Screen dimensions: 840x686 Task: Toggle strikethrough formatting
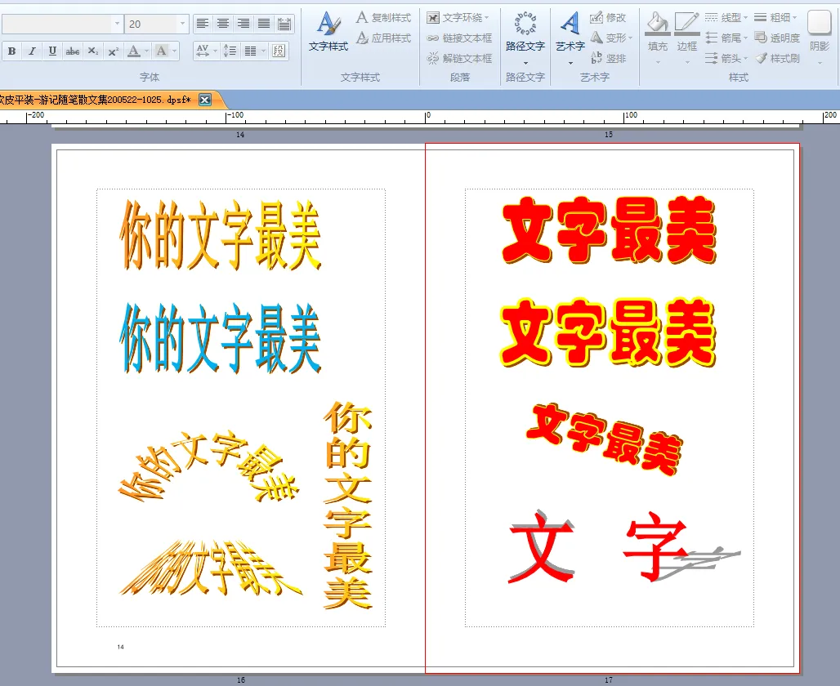coord(73,51)
